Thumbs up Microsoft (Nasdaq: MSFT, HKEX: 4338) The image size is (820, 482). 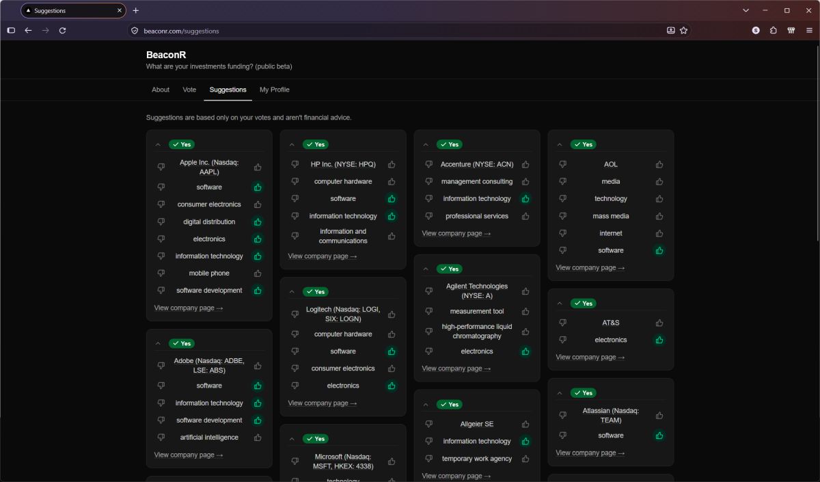coord(392,461)
